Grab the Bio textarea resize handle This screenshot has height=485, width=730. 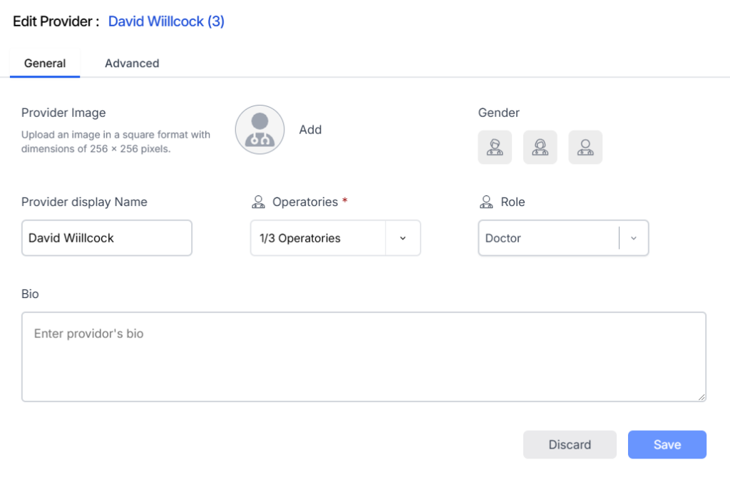pyautogui.click(x=701, y=397)
